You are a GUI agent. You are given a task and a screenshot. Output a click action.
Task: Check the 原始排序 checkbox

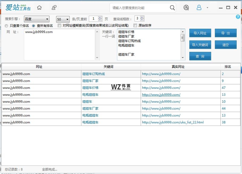[135, 26]
